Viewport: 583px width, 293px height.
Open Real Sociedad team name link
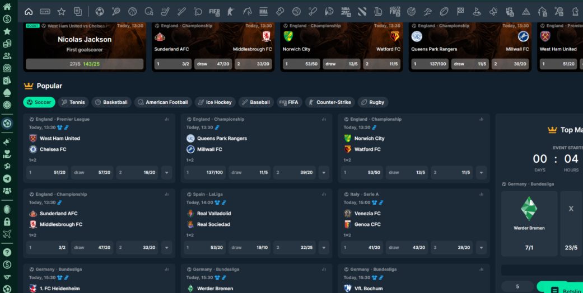click(213, 224)
